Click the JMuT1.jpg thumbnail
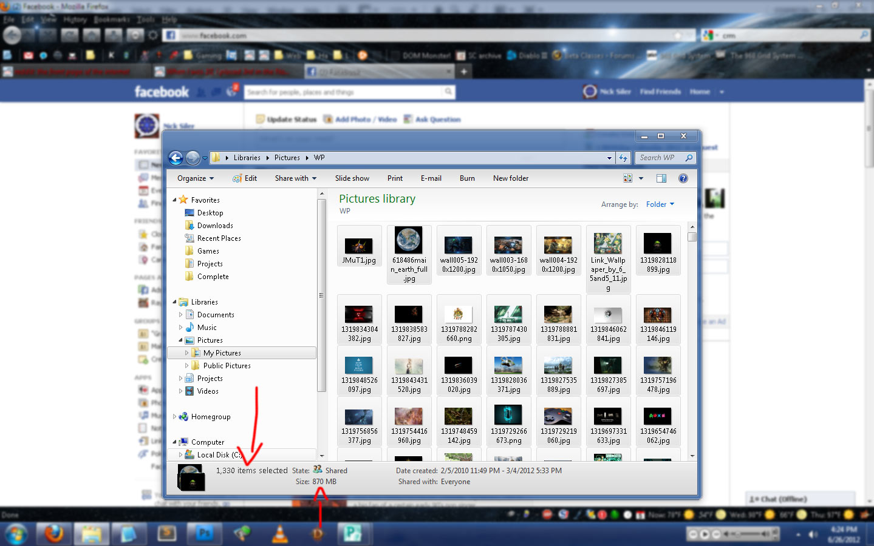Screen dimensions: 874x546 359,246
